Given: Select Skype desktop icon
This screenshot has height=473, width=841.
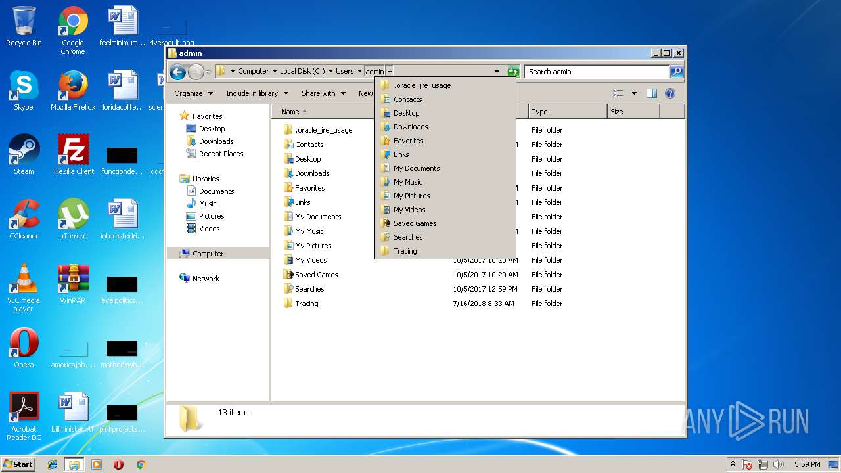Looking at the screenshot, I should click(x=24, y=91).
